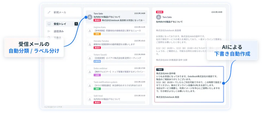The width and height of the screenshot is (262, 113).
Task: Open the 【タスク期限通知】本日締切のタスクが2件あります mail
Action: click(x=117, y=85)
